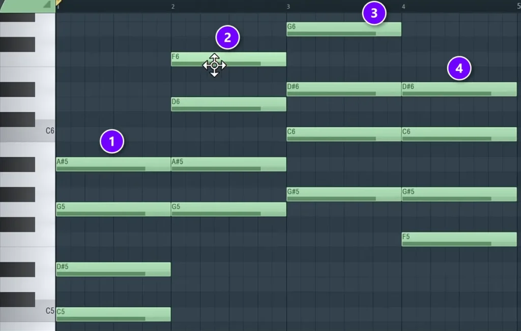This screenshot has width=521, height=331.
Task: Play the D#6 black piano key
Action: pyautogui.click(x=17, y=89)
